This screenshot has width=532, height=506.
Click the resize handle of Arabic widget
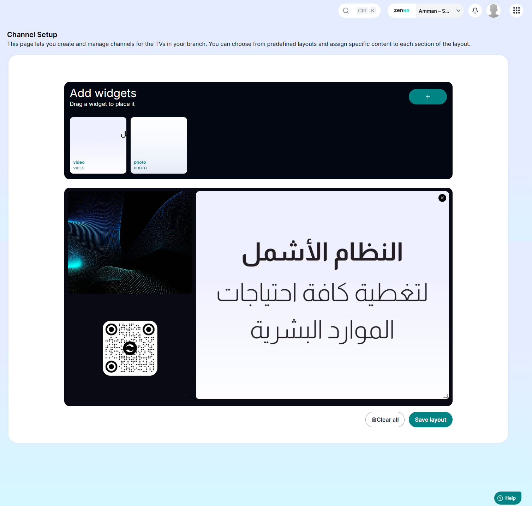point(446,396)
